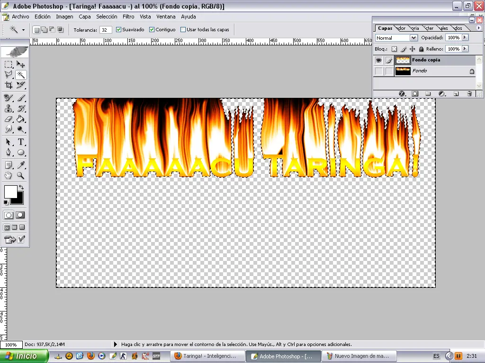Click the white foreground color swatch
The width and height of the screenshot is (485, 363).
(x=10, y=191)
